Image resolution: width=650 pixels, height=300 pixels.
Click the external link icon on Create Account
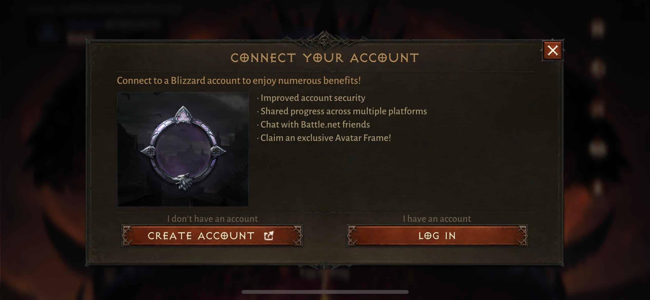[269, 236]
